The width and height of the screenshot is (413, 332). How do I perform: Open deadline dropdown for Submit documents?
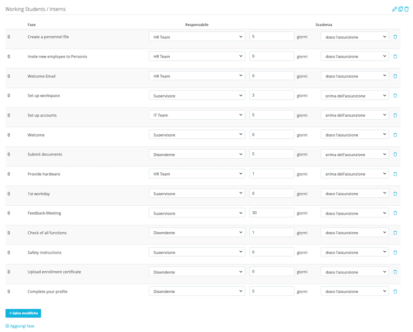tap(355, 155)
